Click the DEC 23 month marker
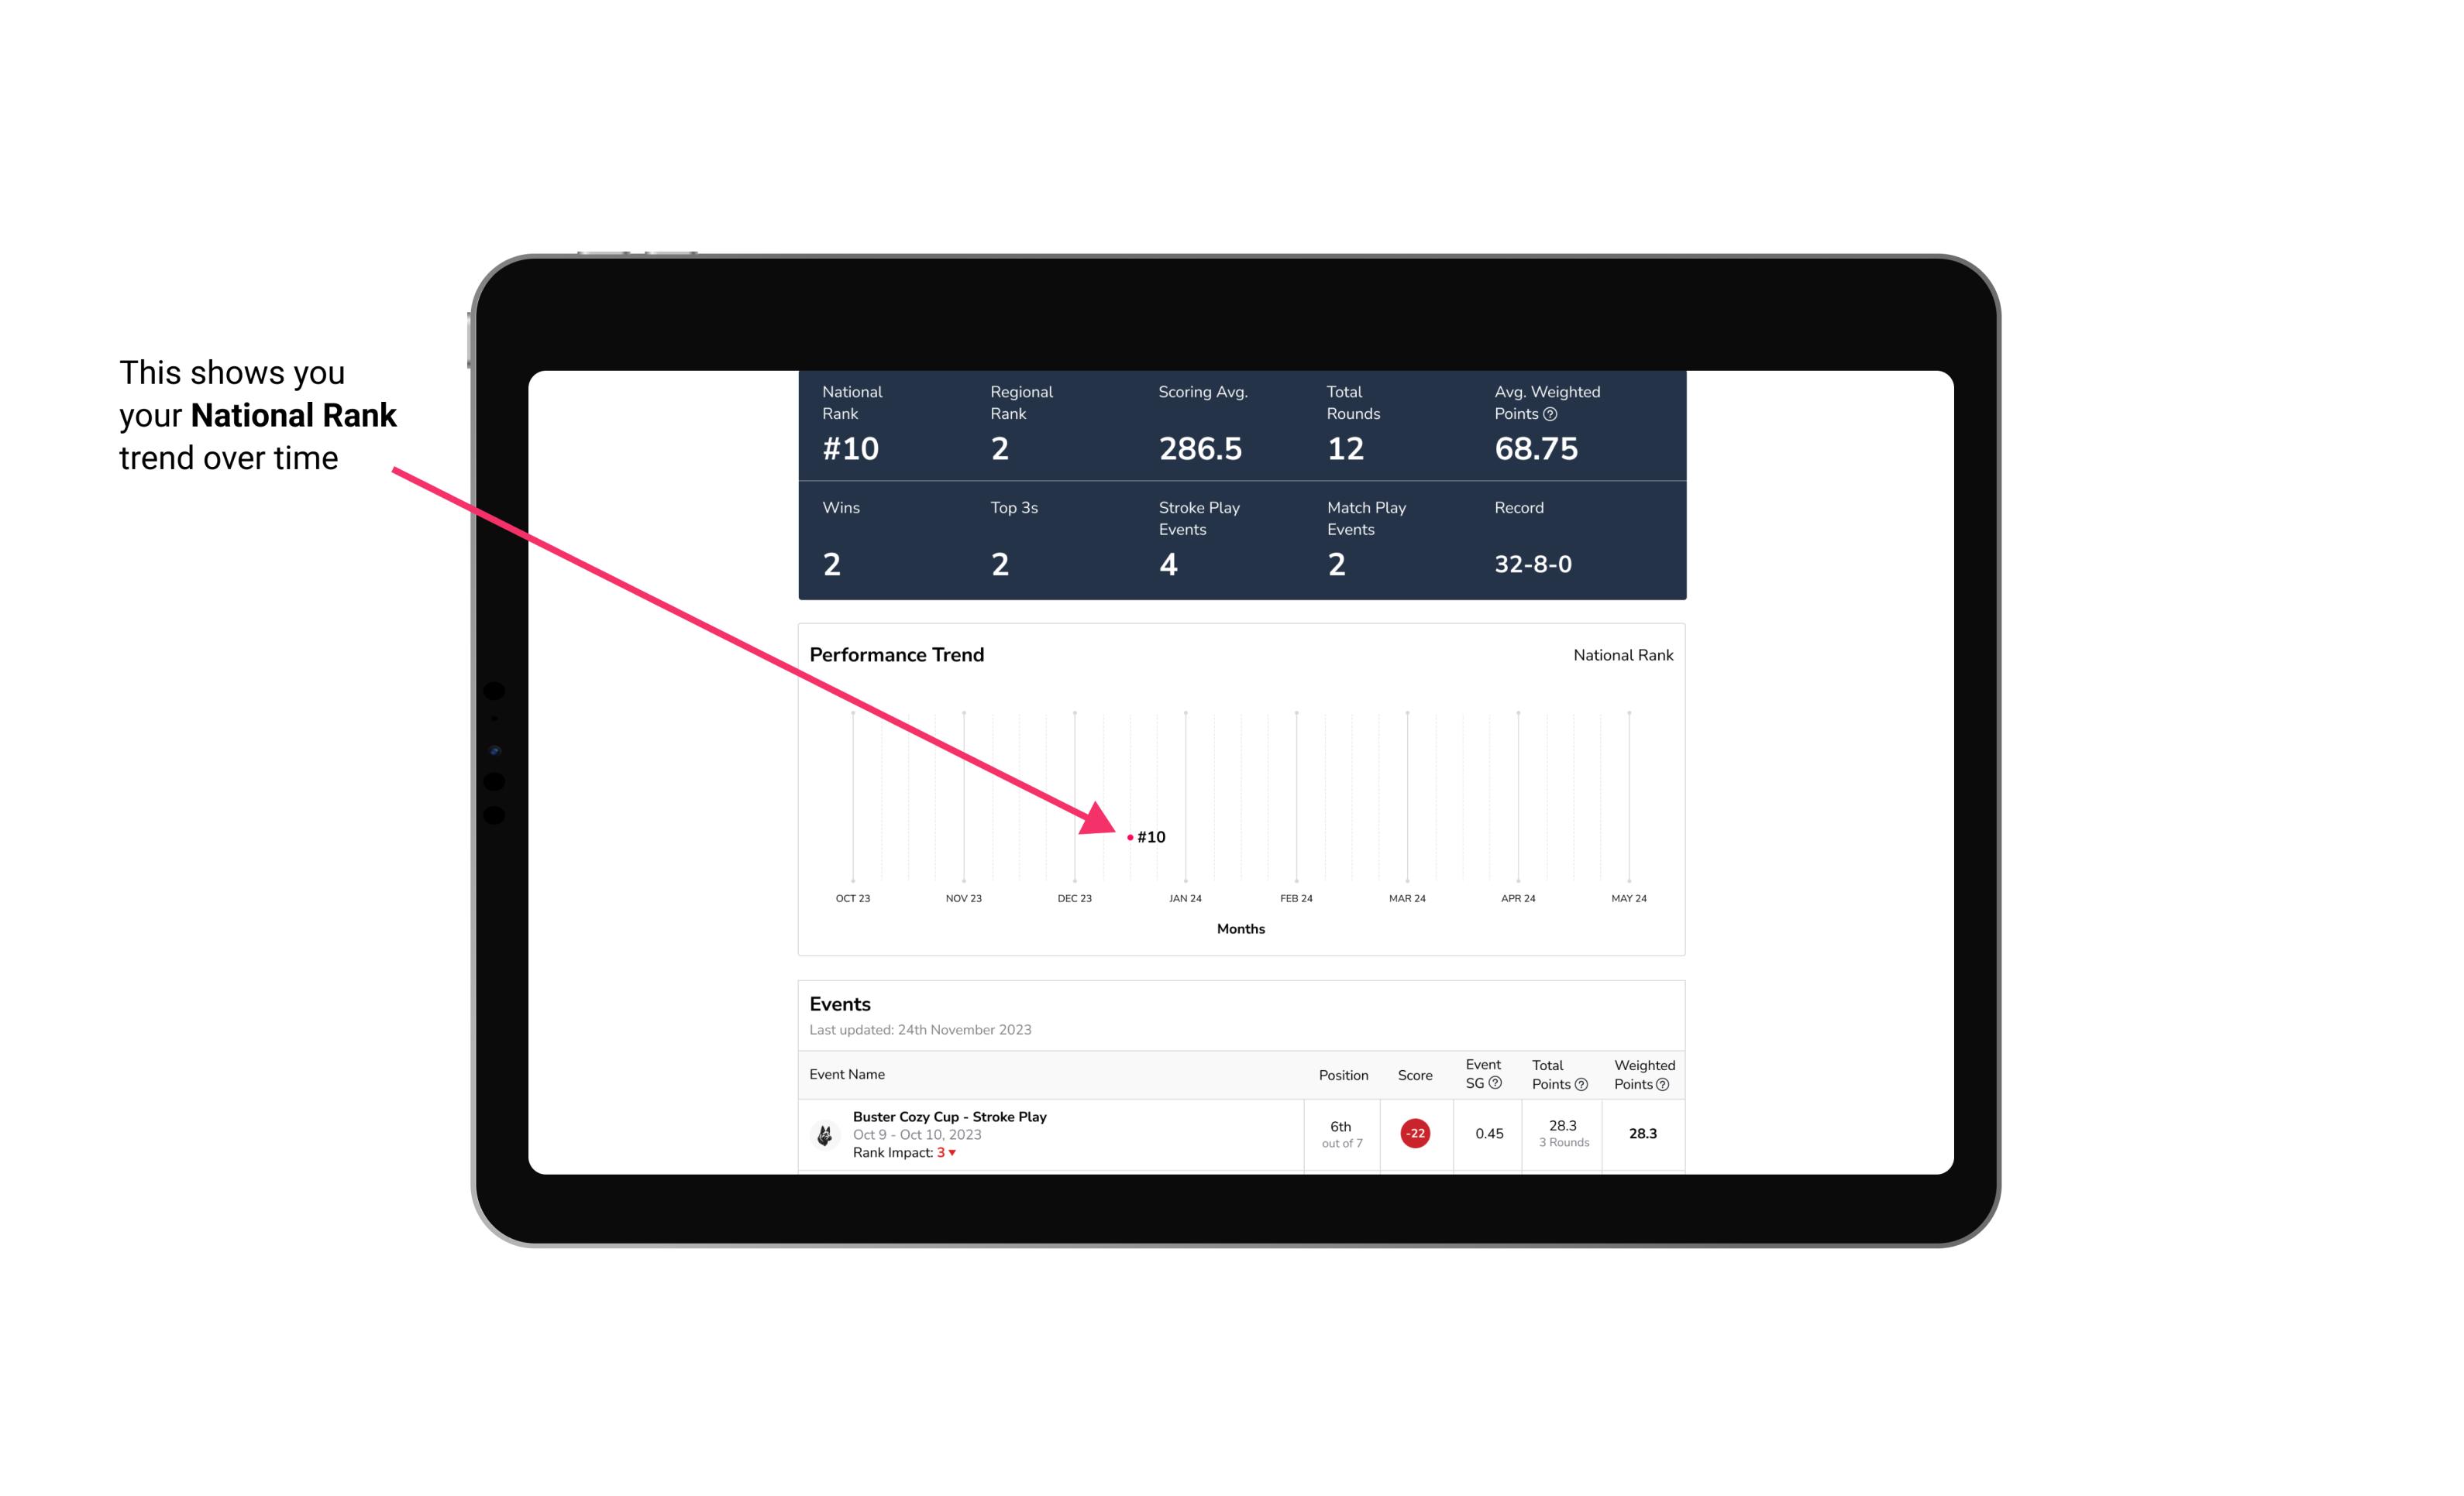Viewport: 2464px width, 1496px height. (1074, 897)
